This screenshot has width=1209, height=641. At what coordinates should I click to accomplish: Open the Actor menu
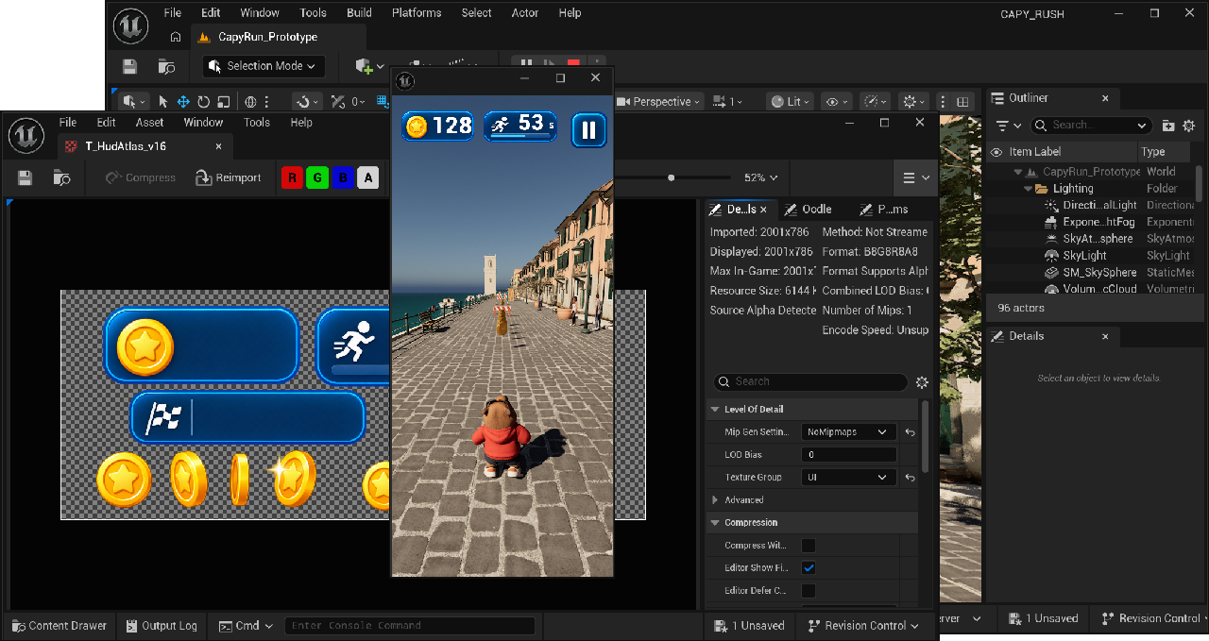[x=525, y=13]
